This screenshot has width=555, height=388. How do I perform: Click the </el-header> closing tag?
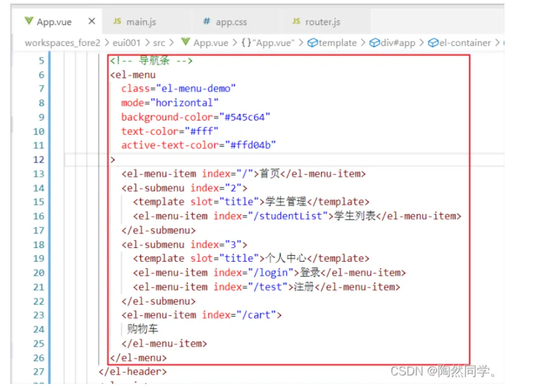tap(133, 372)
